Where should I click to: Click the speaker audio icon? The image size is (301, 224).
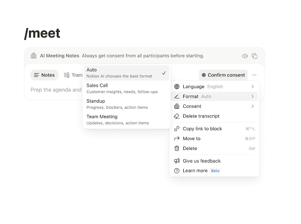[x=245, y=56]
